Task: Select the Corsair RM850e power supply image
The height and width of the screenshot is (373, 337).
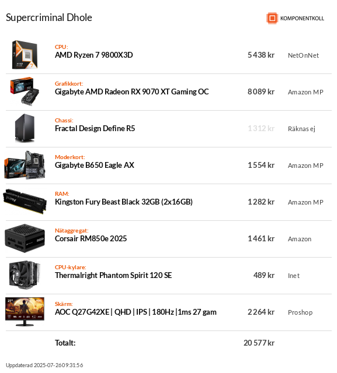Action: [x=25, y=238]
